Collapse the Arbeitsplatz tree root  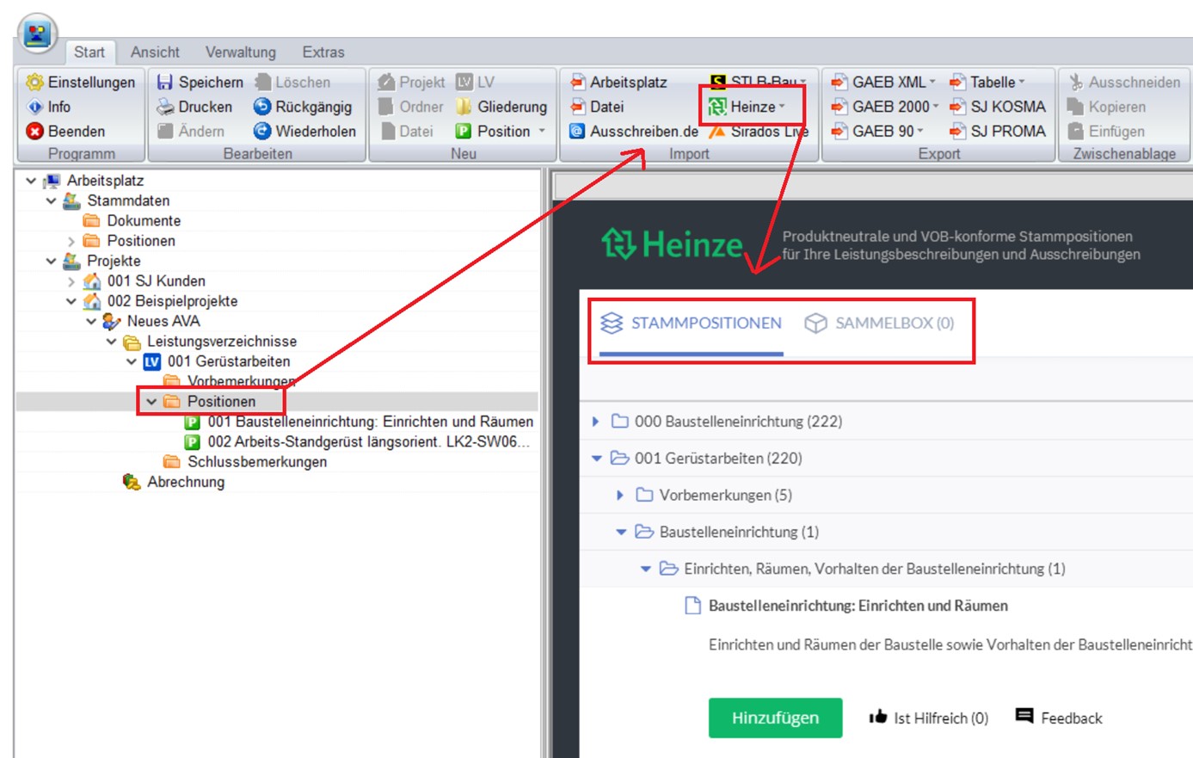pos(31,181)
